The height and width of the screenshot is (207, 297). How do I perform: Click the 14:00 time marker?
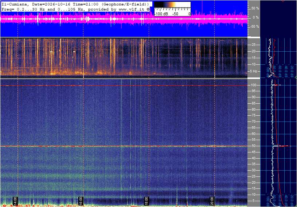click(x=15, y=201)
